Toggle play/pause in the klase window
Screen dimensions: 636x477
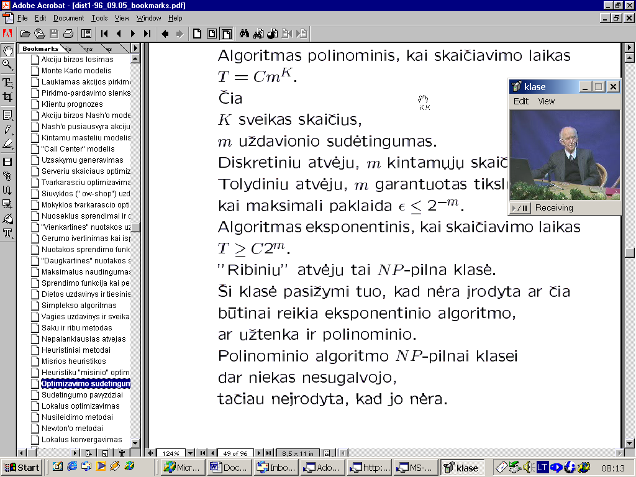pos(520,208)
